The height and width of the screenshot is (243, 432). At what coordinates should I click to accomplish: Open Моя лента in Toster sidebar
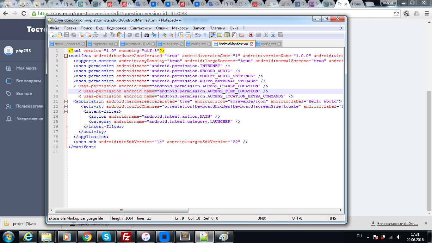(26, 68)
